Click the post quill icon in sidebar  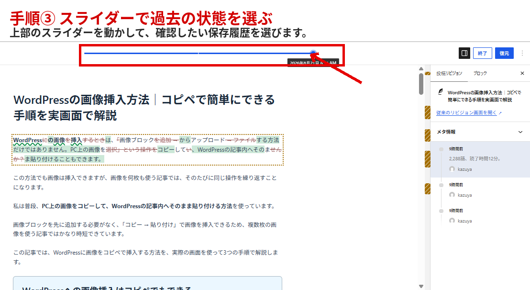point(441,92)
